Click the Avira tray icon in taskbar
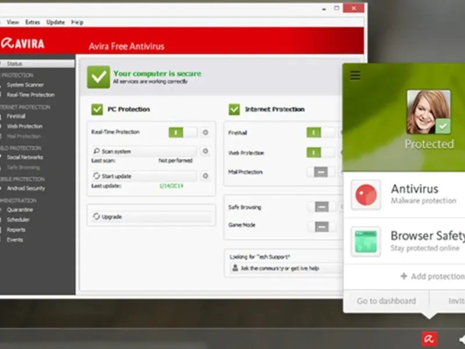Viewport: 465px width, 349px height. click(429, 339)
